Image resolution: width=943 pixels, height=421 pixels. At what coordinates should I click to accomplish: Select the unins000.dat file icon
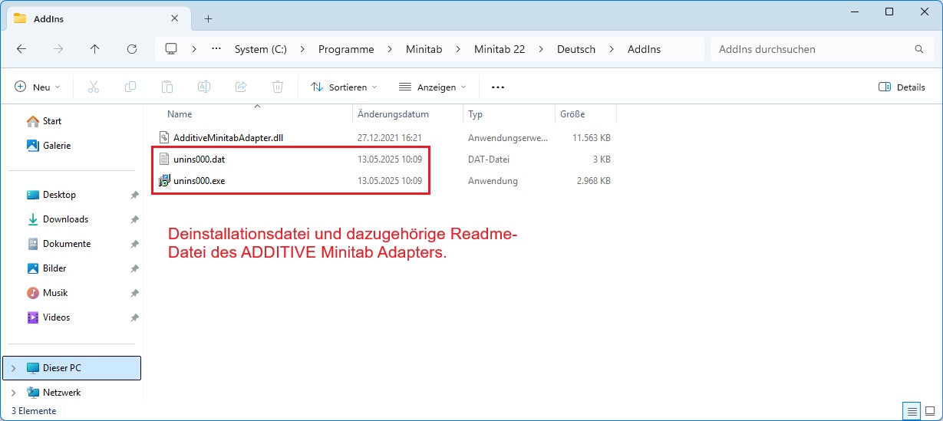pos(163,160)
